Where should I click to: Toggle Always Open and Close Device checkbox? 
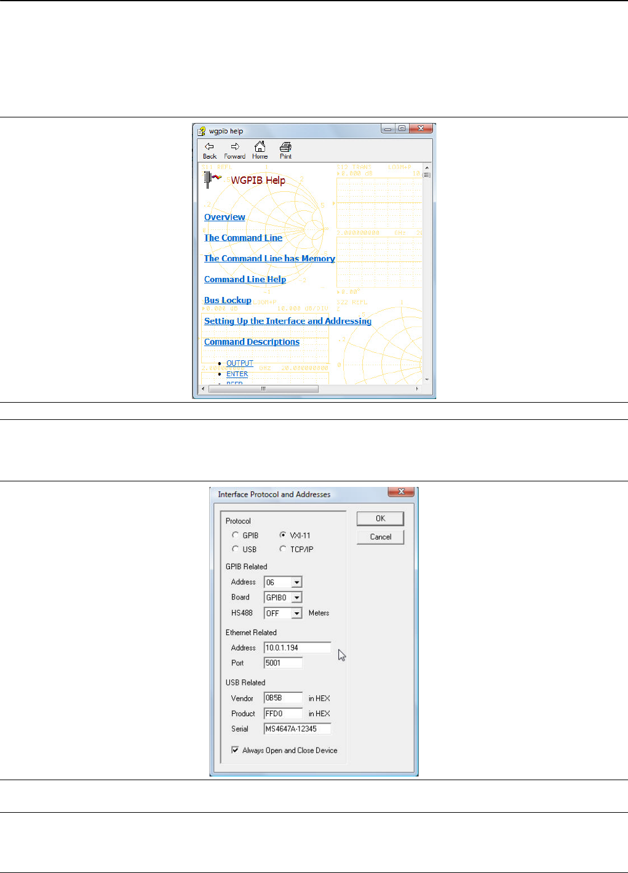pos(235,750)
